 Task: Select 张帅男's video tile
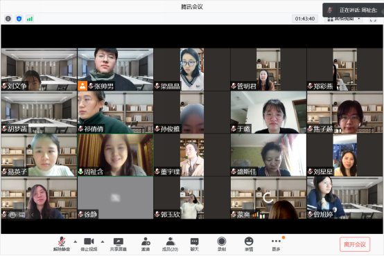point(116,69)
